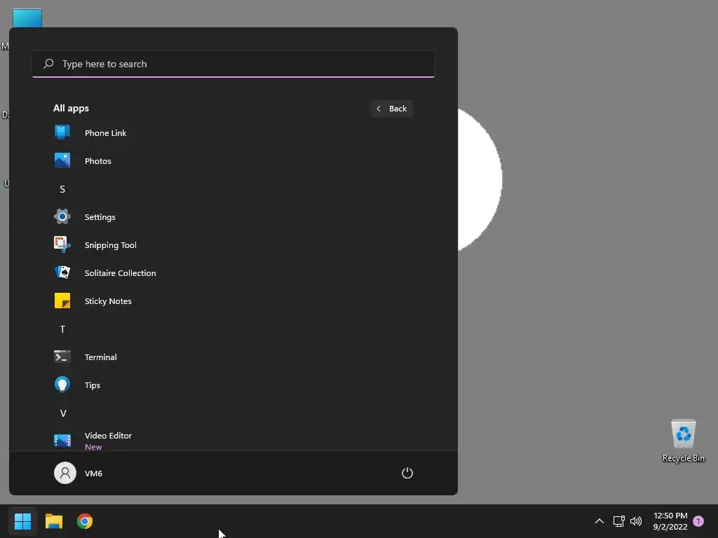
Task: Click the power button icon
Action: click(x=407, y=473)
